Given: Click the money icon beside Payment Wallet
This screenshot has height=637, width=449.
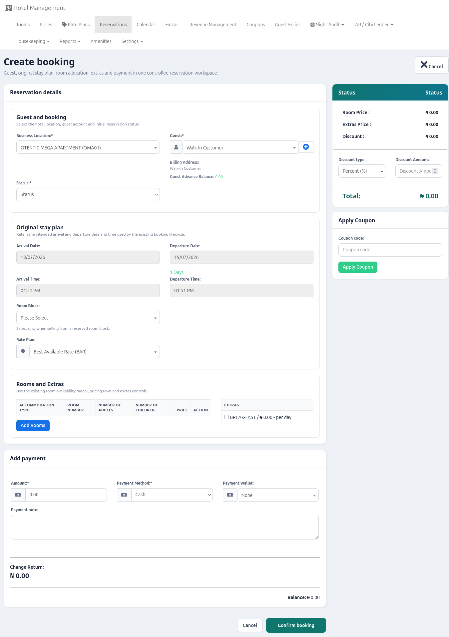Looking at the screenshot, I should pyautogui.click(x=230, y=495).
